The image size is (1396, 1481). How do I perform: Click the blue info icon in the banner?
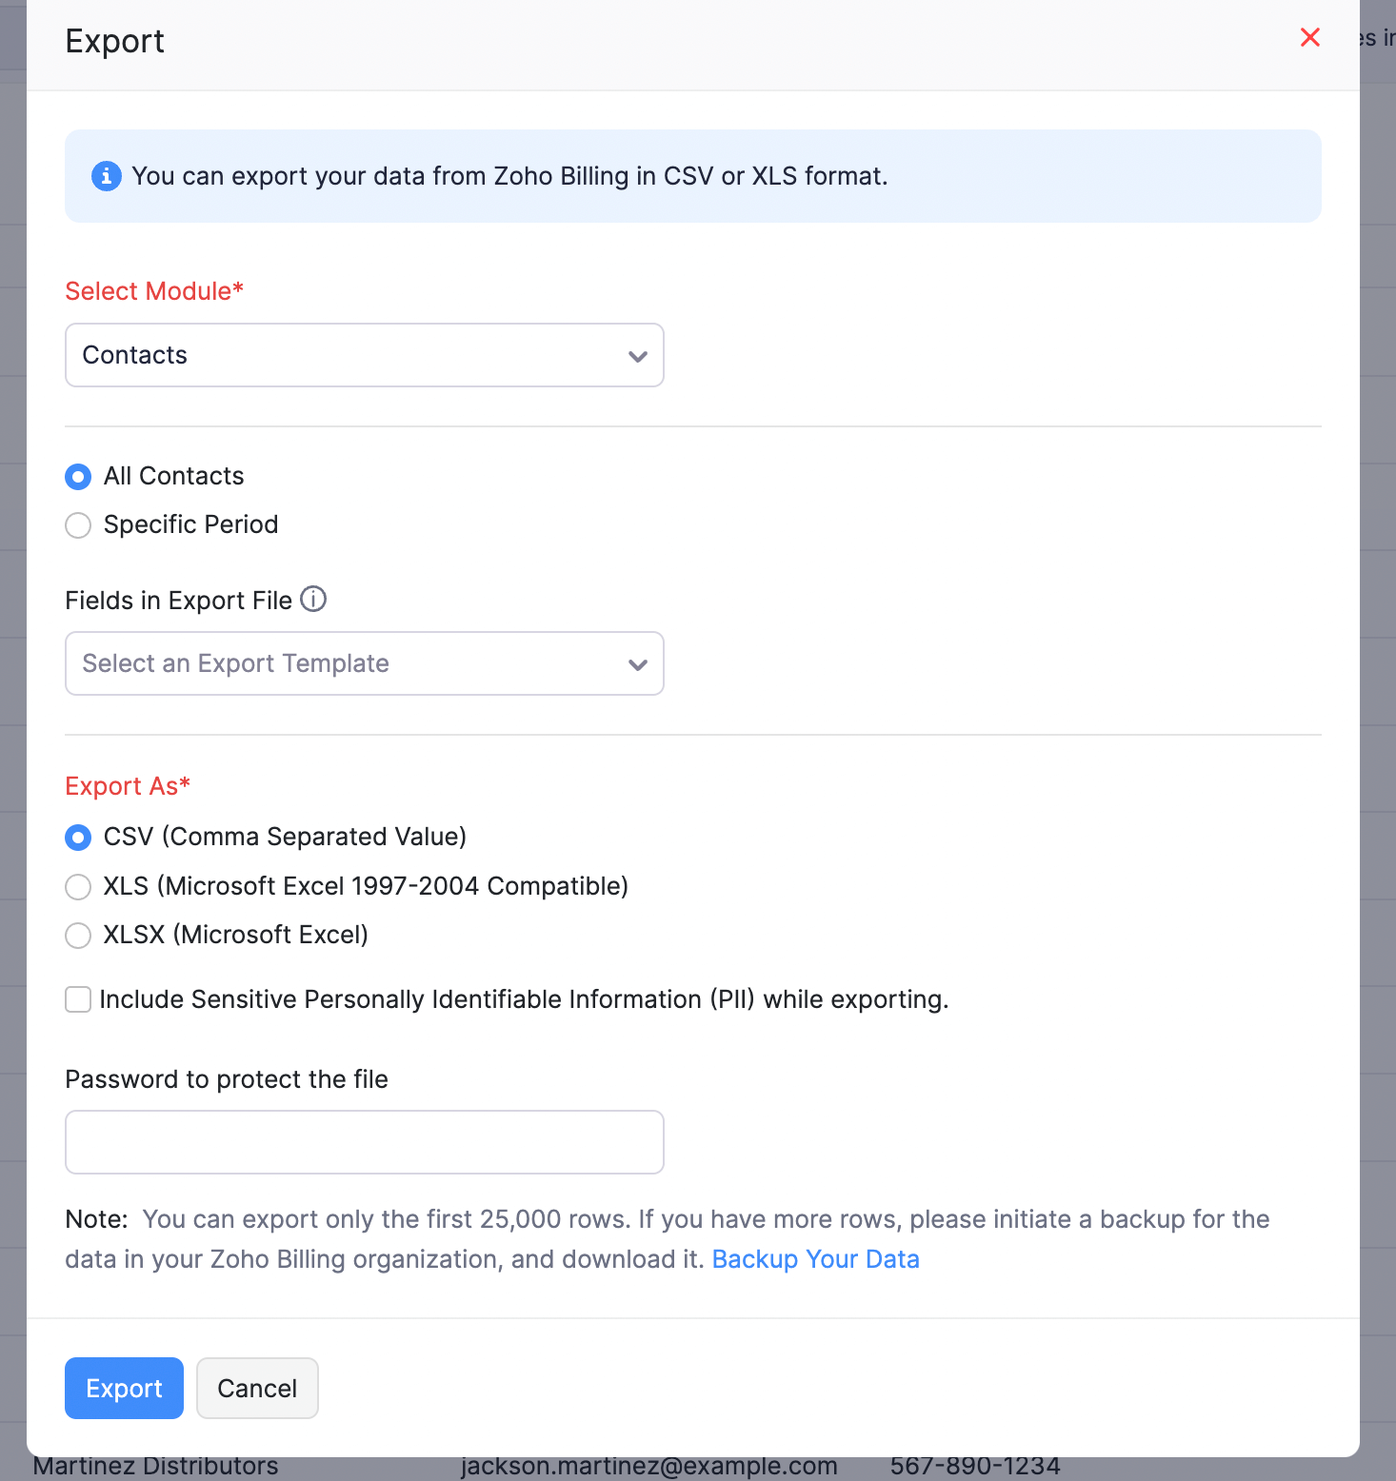(x=106, y=176)
